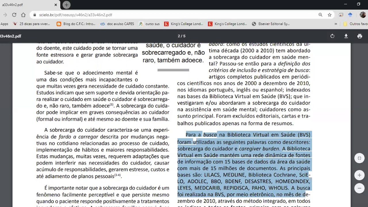Click the PDF title a33v46n2.pdf
This screenshot has height=207, width=368.
coord(11,36)
